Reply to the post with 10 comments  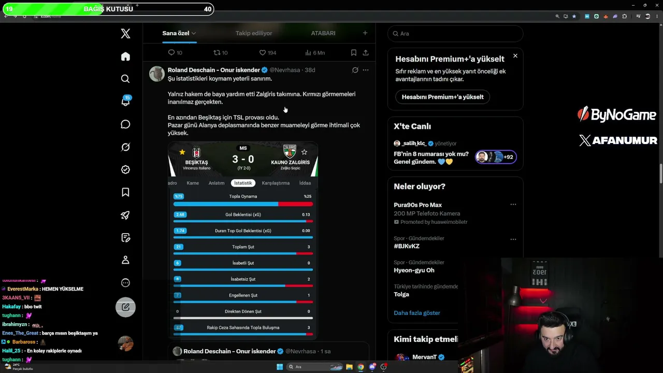pos(175,53)
